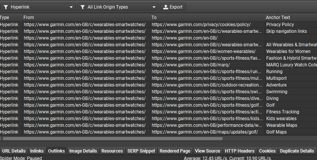Select the All Wearables & Smartwatches anchor cell
This screenshot has height=160, width=317.
click(291, 45)
